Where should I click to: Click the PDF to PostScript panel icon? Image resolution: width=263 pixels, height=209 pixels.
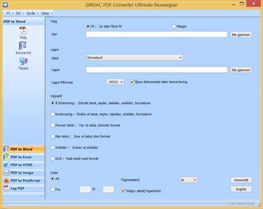(6, 180)
